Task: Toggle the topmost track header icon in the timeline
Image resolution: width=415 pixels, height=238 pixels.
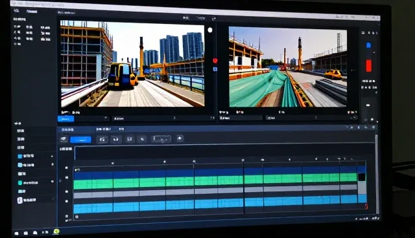Action: 66,168
